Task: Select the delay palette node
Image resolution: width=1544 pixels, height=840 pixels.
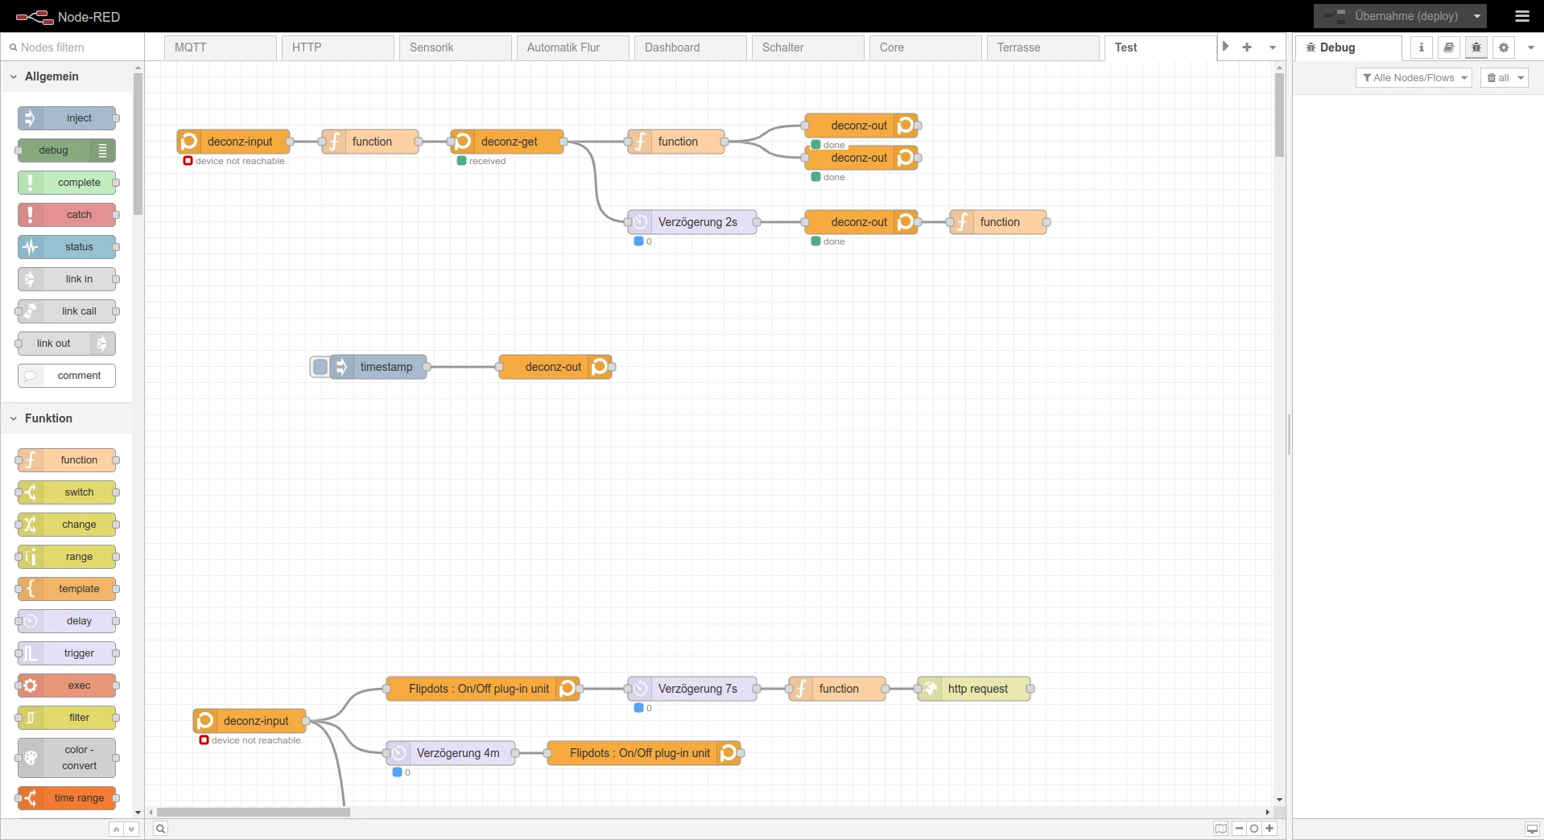Action: [x=67, y=621]
